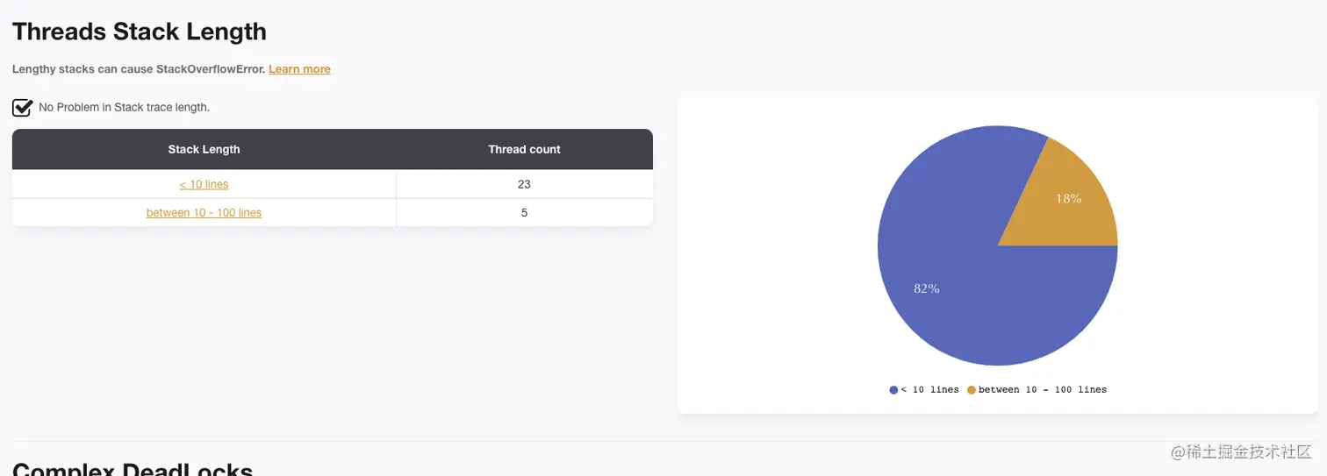The image size is (1327, 476).
Task: Toggle the No Problem checkbox
Action: point(22,108)
